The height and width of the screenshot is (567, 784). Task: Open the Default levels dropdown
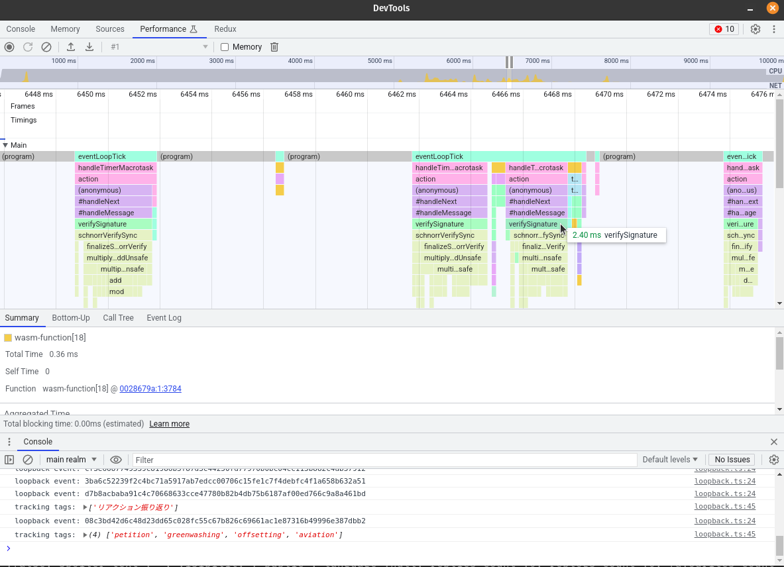(670, 460)
